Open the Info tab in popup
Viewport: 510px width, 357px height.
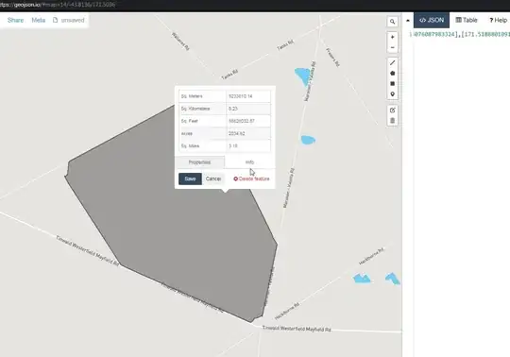pyautogui.click(x=249, y=162)
